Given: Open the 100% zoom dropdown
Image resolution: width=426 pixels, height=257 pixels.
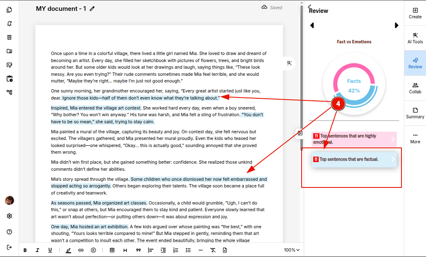Looking at the screenshot, I should 292,250.
